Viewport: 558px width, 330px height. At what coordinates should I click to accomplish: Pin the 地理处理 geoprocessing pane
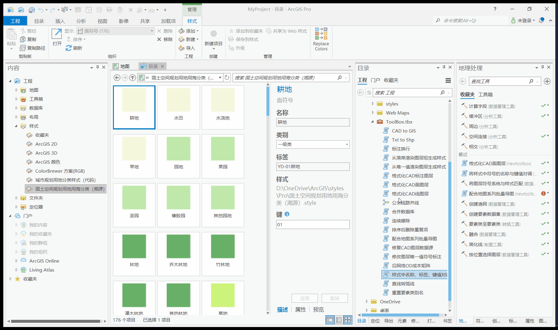point(542,67)
